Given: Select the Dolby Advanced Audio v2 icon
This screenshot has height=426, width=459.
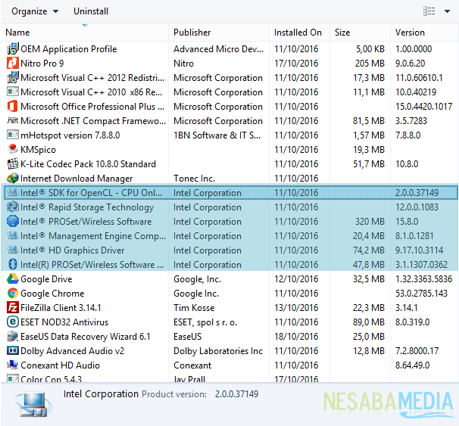Looking at the screenshot, I should 13,350.
